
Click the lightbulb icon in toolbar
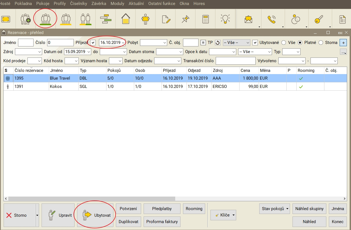pyautogui.click(x=225, y=19)
